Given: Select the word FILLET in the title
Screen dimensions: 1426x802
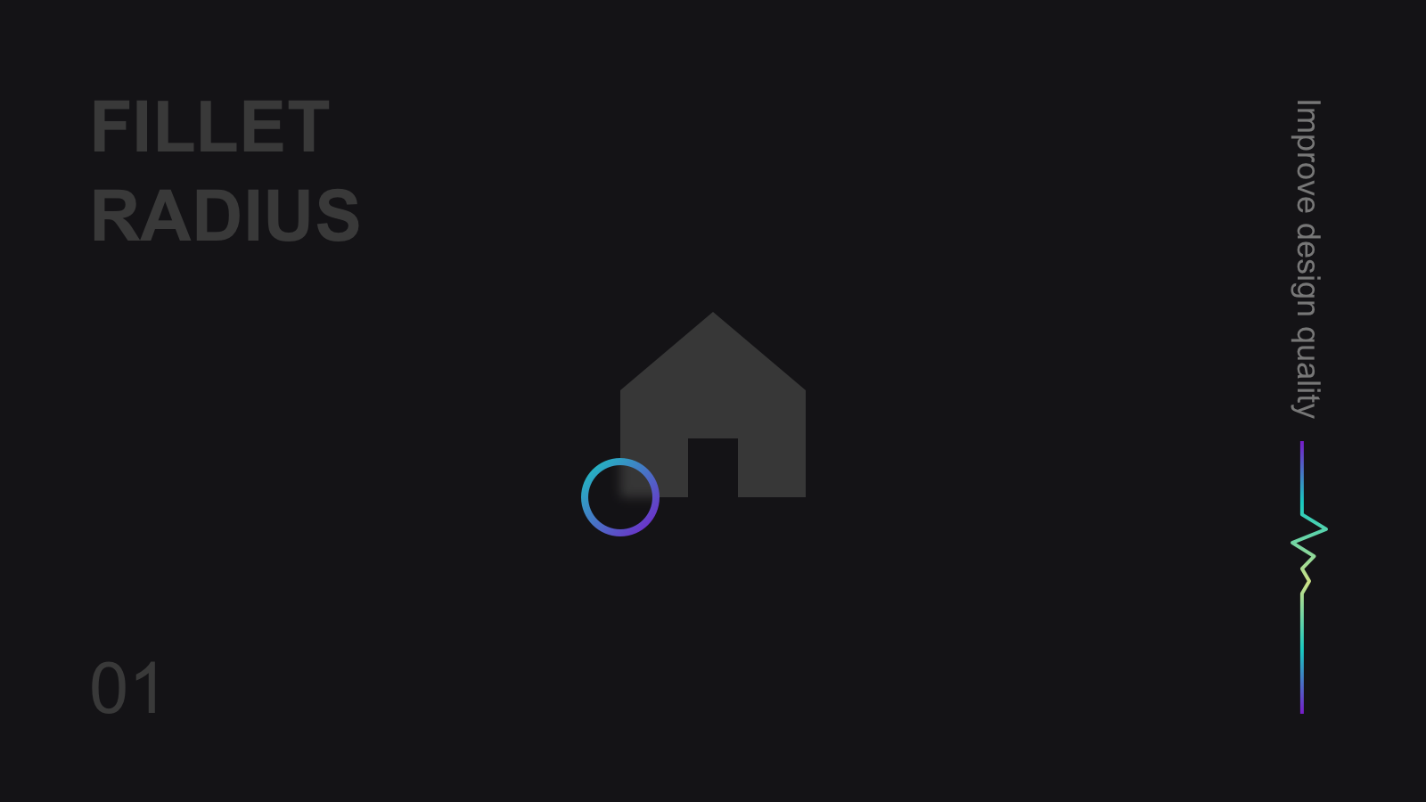Looking at the screenshot, I should click(x=210, y=127).
